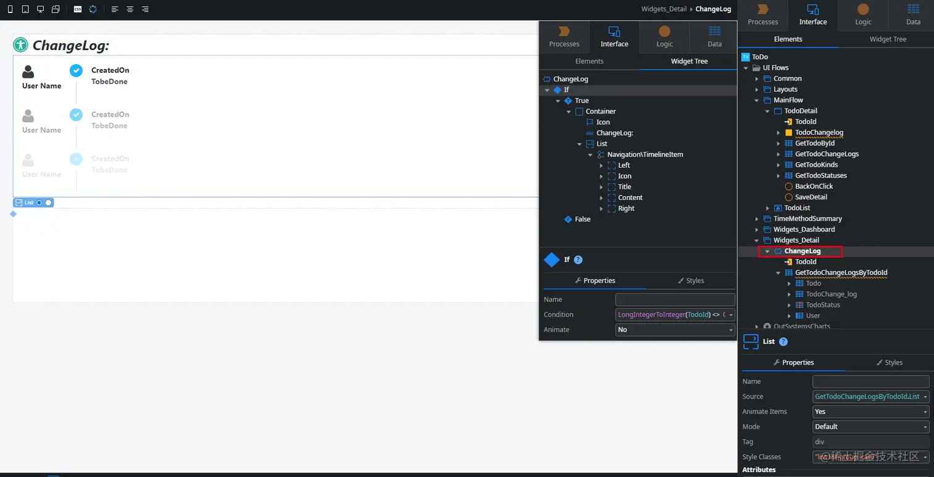The image size is (934, 477).
Task: Switch canvas to desktop preview
Action: [41, 9]
